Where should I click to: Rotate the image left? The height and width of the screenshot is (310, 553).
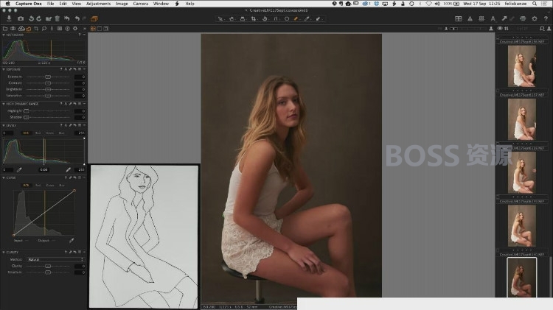pos(31,18)
